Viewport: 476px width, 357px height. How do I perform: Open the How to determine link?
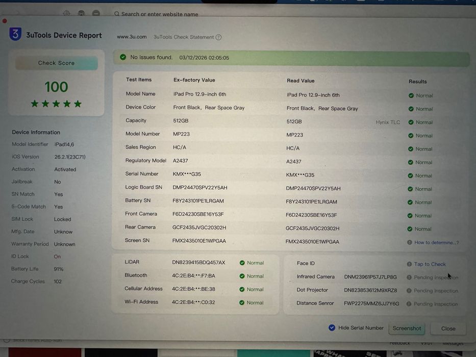437,243
